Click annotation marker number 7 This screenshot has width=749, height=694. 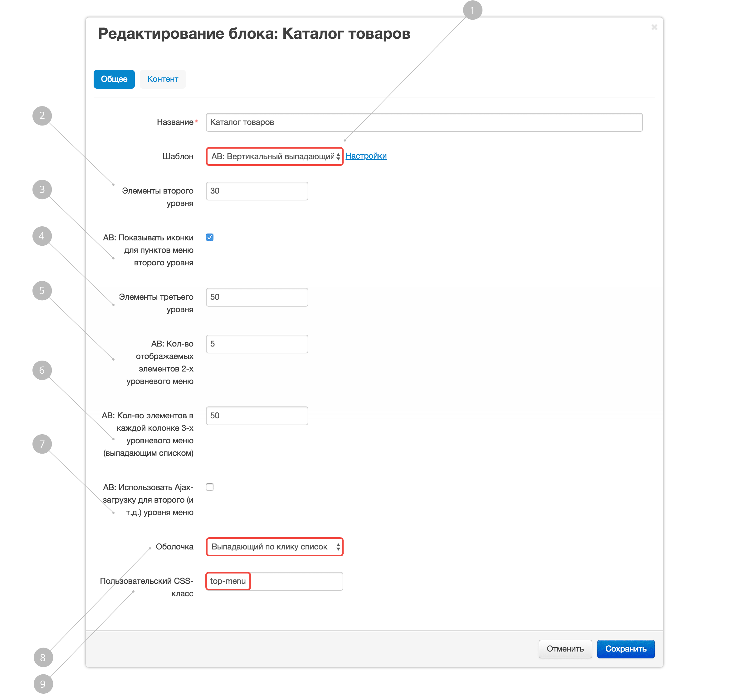click(x=42, y=444)
